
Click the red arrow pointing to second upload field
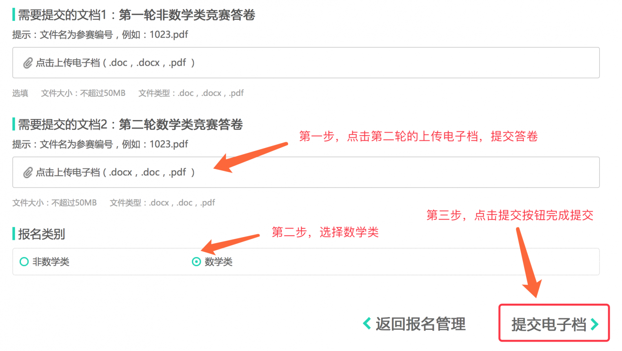coord(251,157)
